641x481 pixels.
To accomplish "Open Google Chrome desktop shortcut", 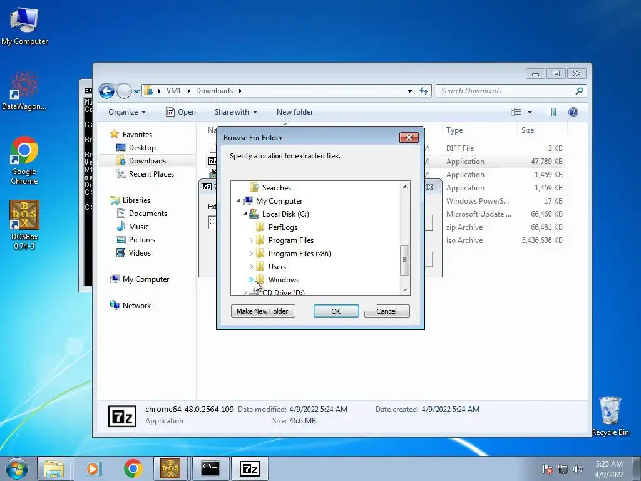I will pyautogui.click(x=24, y=160).
